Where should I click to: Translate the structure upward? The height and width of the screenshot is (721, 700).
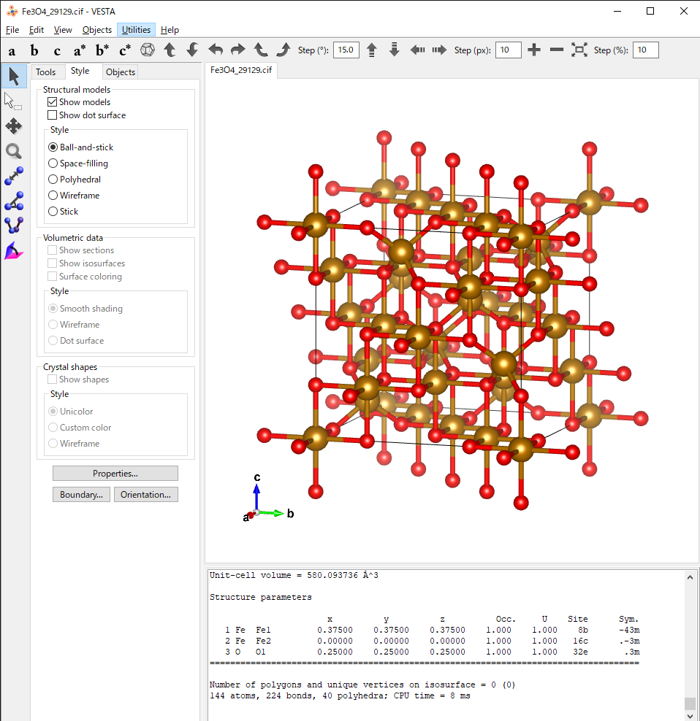(x=372, y=50)
